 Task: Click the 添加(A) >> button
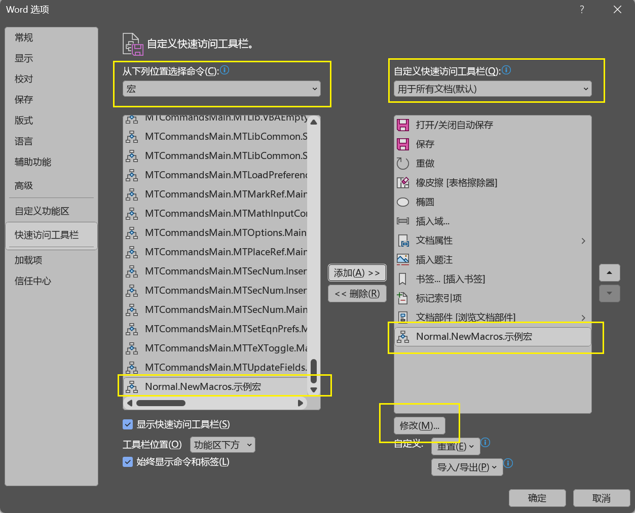(x=357, y=273)
